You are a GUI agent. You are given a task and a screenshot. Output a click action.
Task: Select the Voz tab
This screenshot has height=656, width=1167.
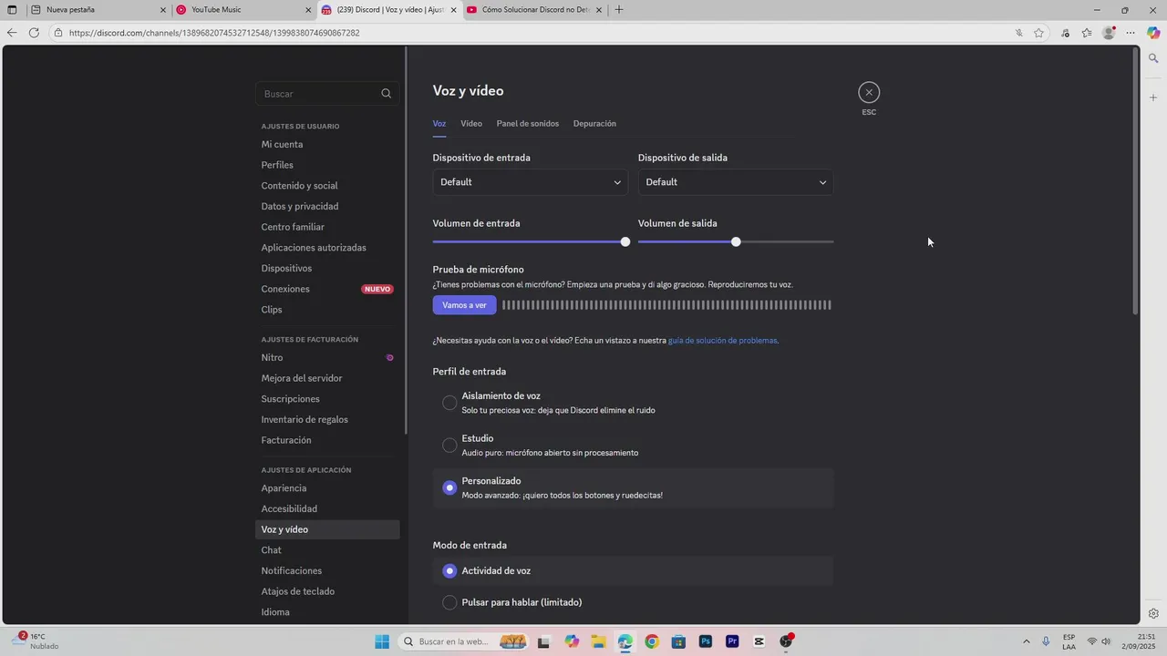(x=439, y=123)
